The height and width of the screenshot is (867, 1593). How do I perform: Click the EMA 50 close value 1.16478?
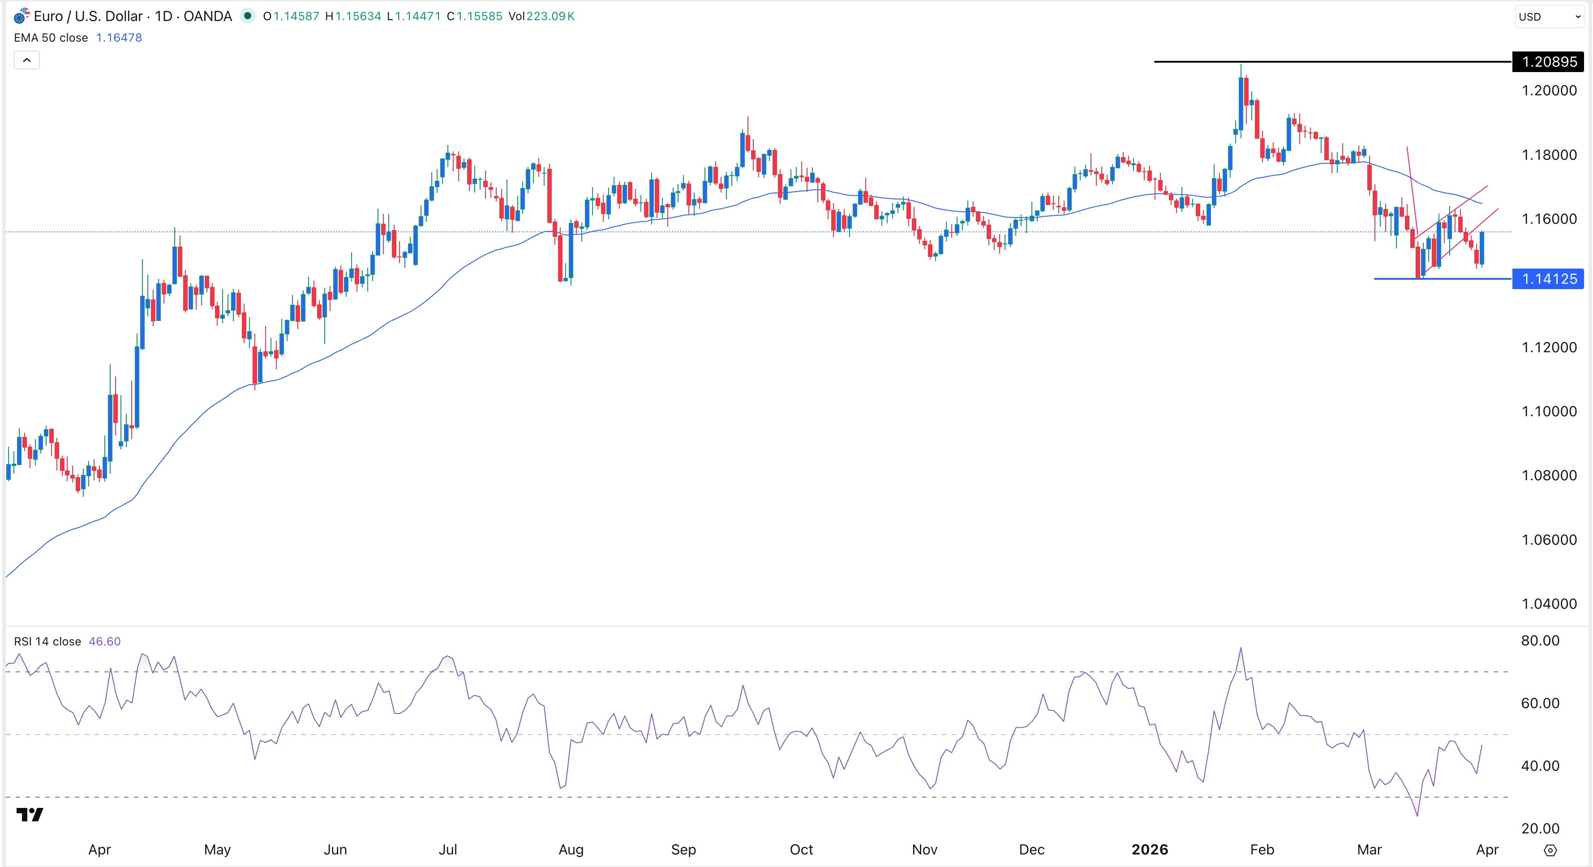[x=118, y=38]
